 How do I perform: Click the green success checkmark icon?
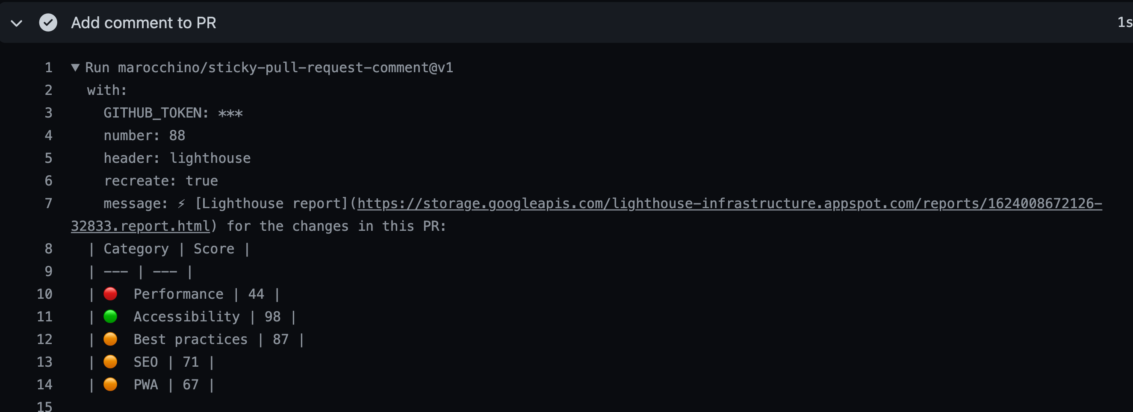pos(48,22)
